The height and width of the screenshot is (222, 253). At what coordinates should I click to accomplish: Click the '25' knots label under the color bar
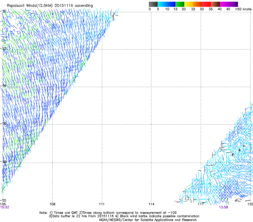193,9
